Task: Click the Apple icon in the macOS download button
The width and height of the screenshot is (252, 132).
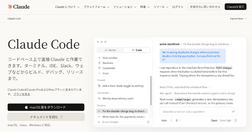Action: click(26, 107)
